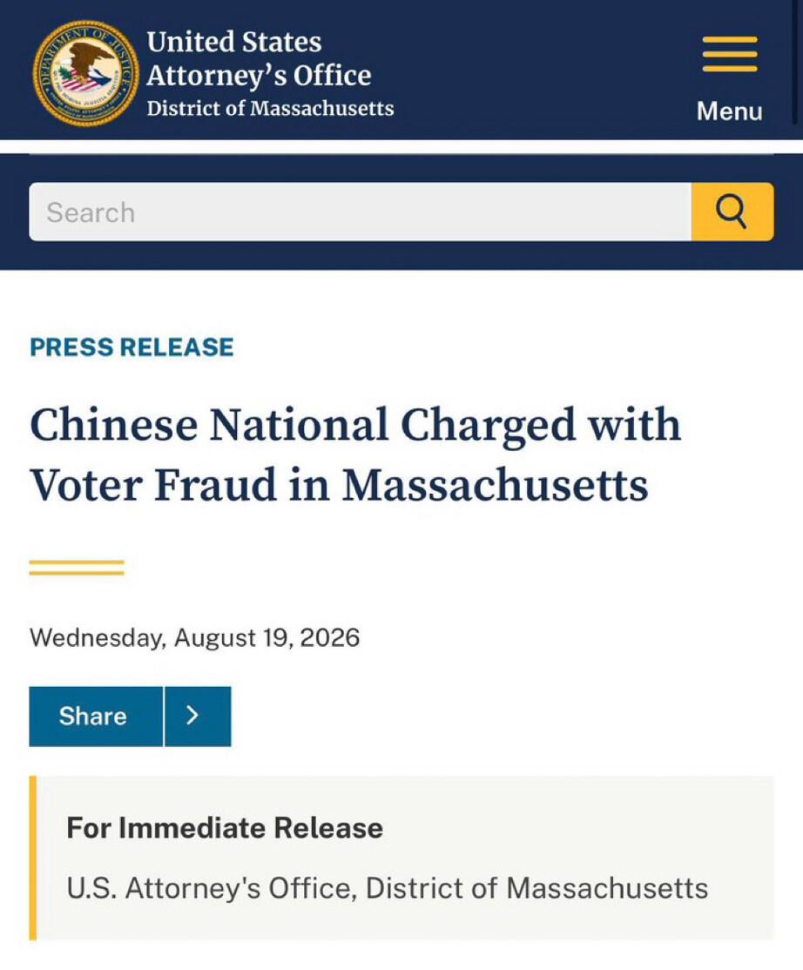
Task: Open the United States Attorney's Office title link
Action: (259, 58)
